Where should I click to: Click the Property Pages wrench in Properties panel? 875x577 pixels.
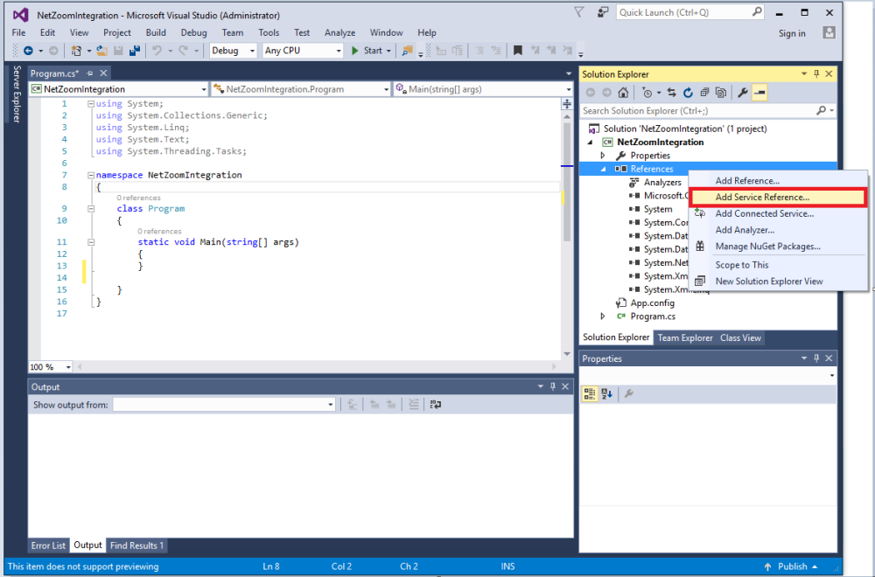(629, 394)
